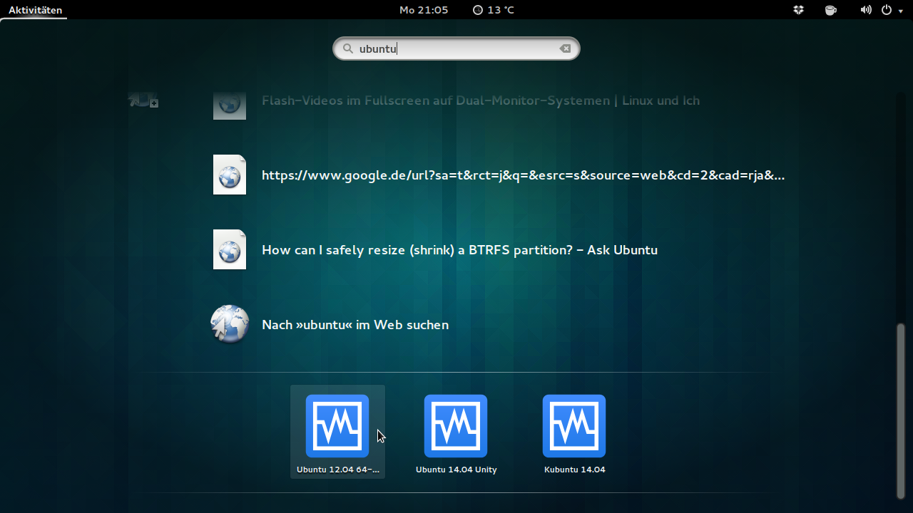The height and width of the screenshot is (513, 913).
Task: Open Flash-Videos im Fullscreen result text
Action: 481,100
